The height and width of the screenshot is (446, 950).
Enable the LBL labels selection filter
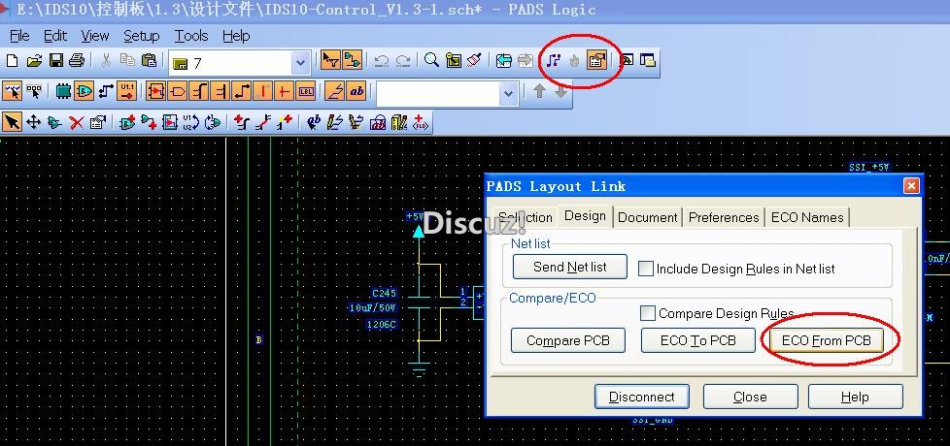click(306, 92)
